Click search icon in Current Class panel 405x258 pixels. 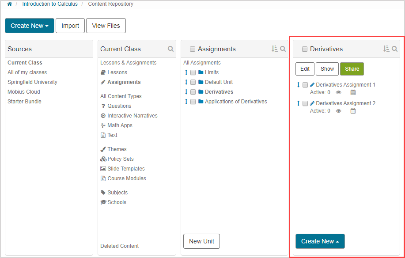pyautogui.click(x=170, y=49)
